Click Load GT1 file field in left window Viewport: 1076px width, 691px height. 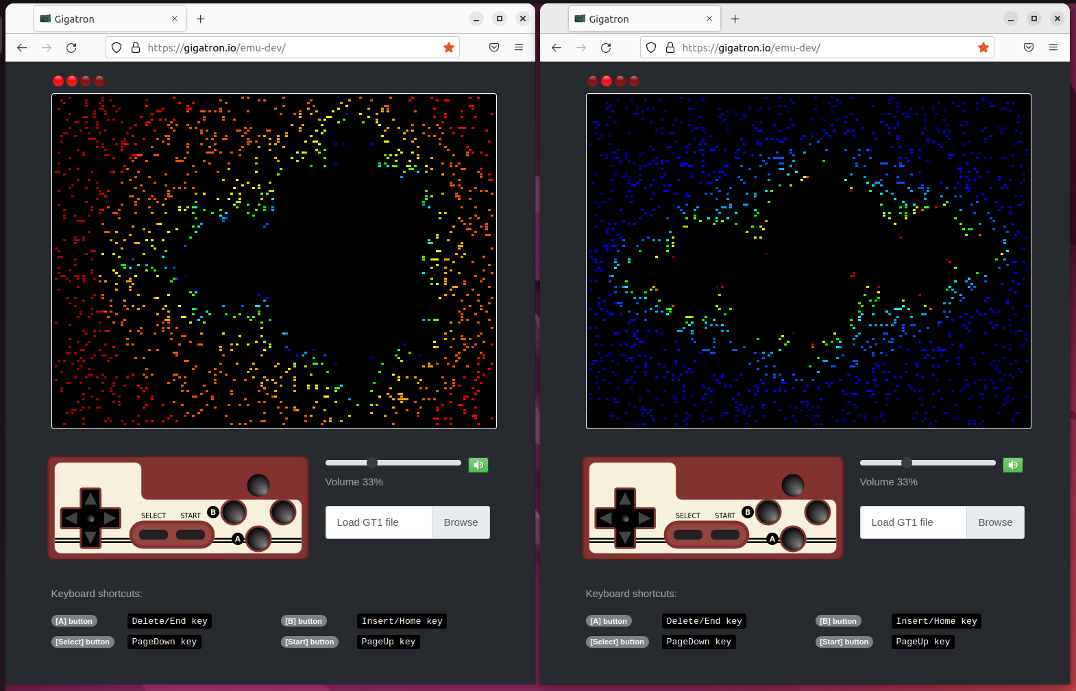(x=379, y=522)
